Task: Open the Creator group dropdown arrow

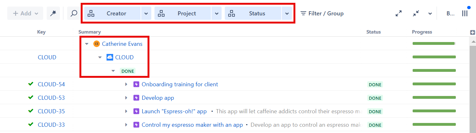Action: point(146,13)
